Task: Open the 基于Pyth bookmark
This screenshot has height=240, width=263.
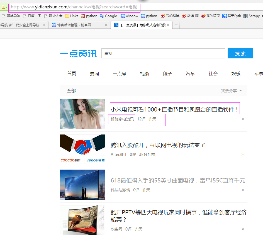Action: click(232, 16)
